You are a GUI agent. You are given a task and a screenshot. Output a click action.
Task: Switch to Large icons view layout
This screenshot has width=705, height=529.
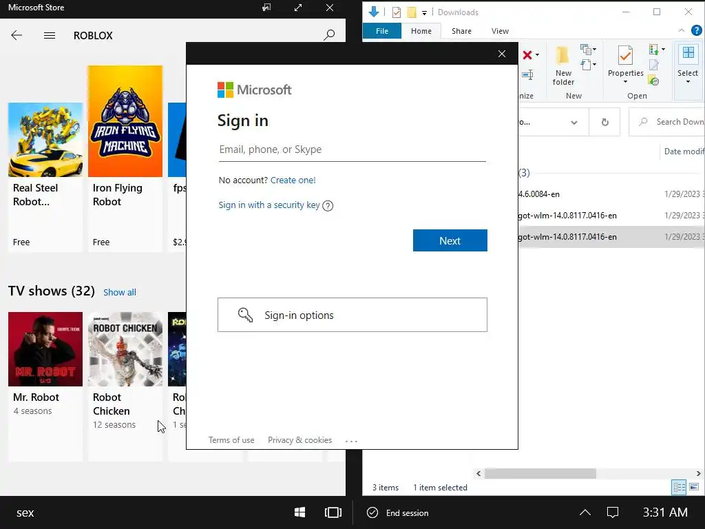[694, 487]
